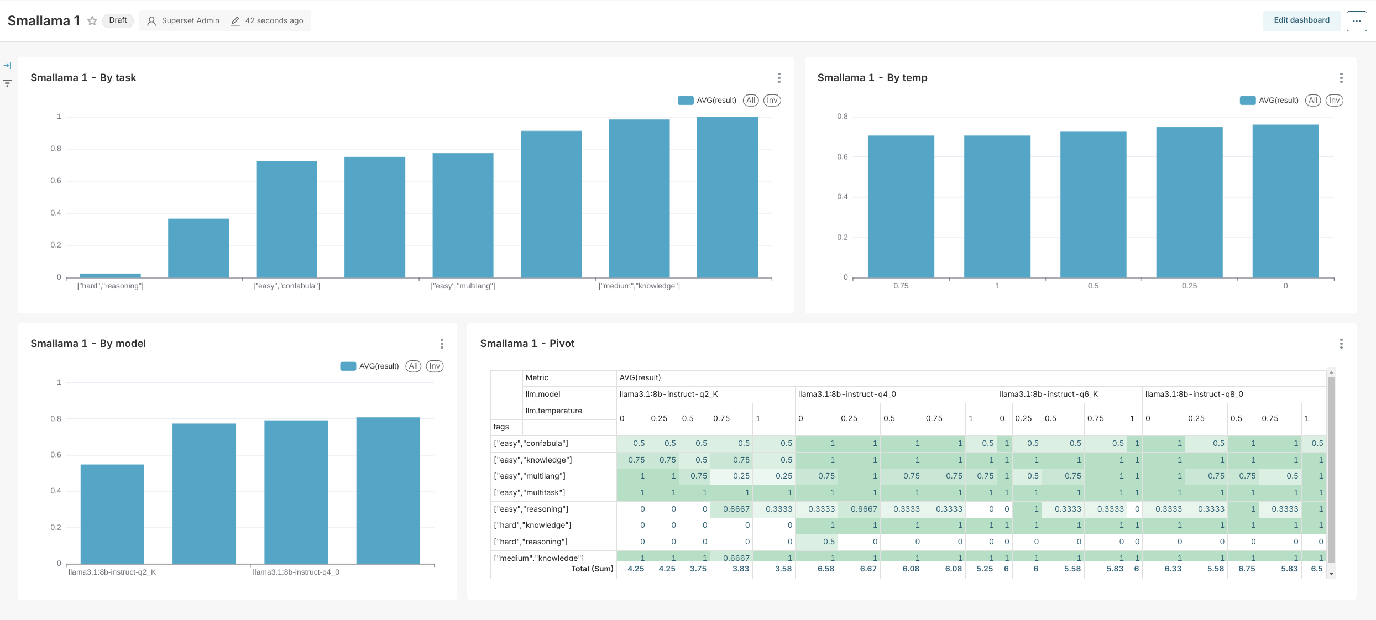1376x620 pixels.
Task: Click Inv legend selector in By temp chart
Action: (x=1334, y=101)
